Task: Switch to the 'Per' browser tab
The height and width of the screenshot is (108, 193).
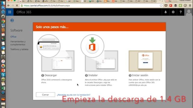Action: tap(170, 1)
